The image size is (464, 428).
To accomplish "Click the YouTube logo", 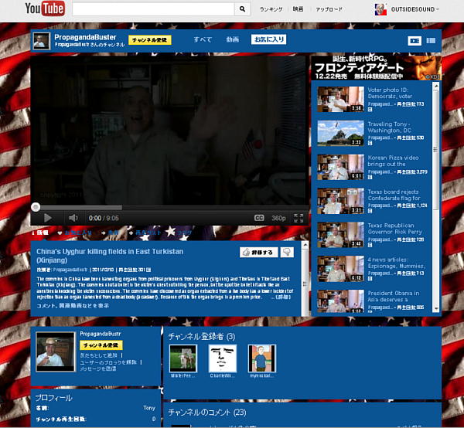I will click(x=45, y=8).
